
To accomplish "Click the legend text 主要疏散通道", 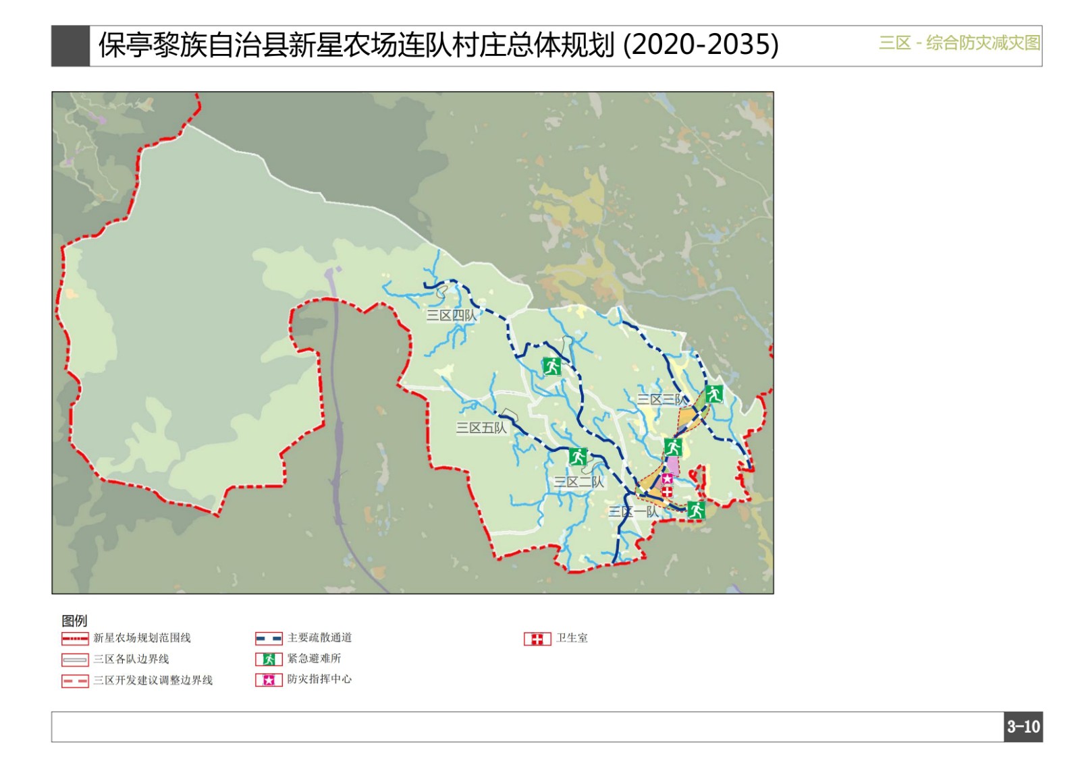I will pyautogui.click(x=320, y=638).
